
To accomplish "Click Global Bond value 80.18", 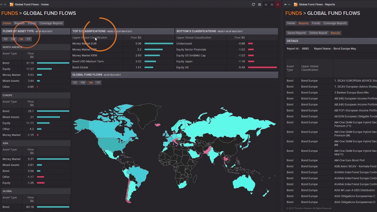I will tap(30, 207).
